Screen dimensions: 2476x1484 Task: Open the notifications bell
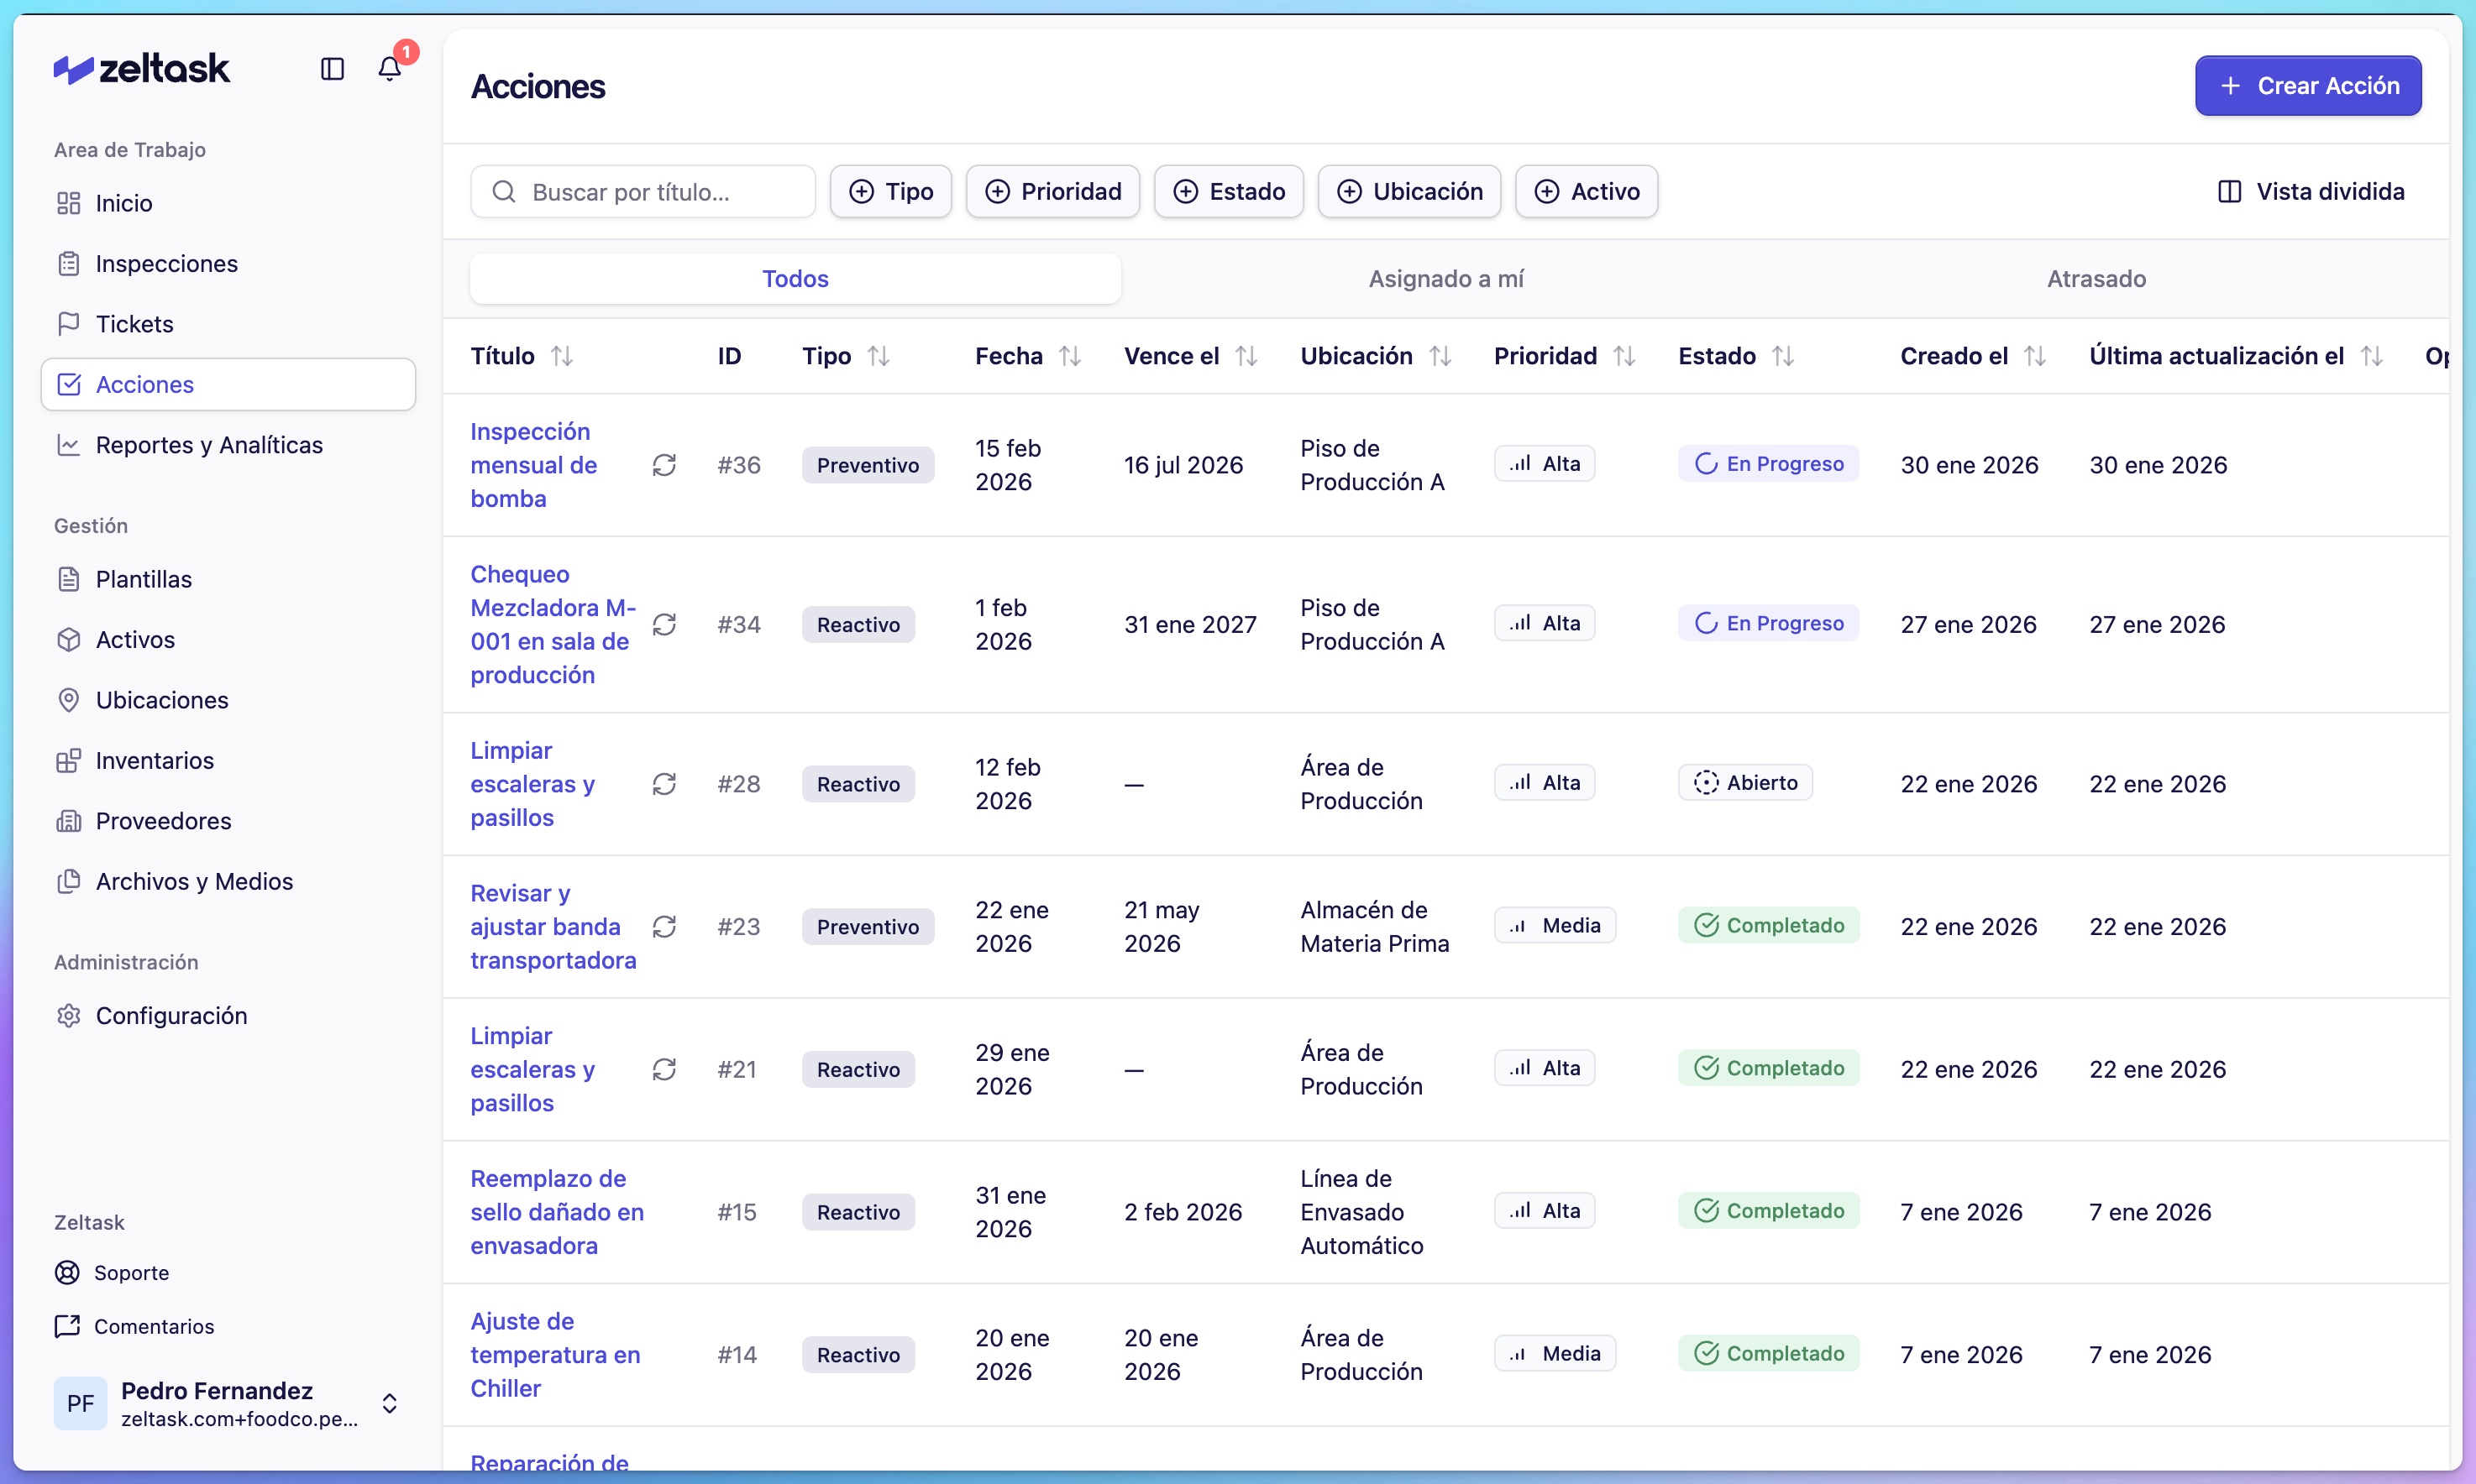pos(389,69)
